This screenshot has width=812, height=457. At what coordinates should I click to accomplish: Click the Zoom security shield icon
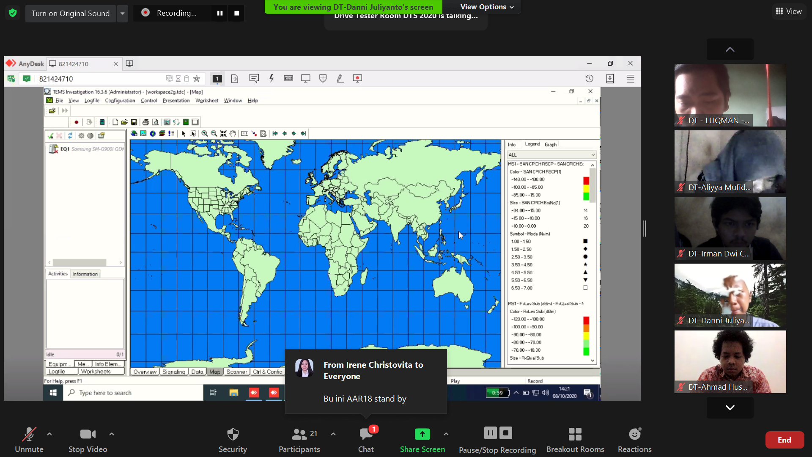pyautogui.click(x=13, y=13)
